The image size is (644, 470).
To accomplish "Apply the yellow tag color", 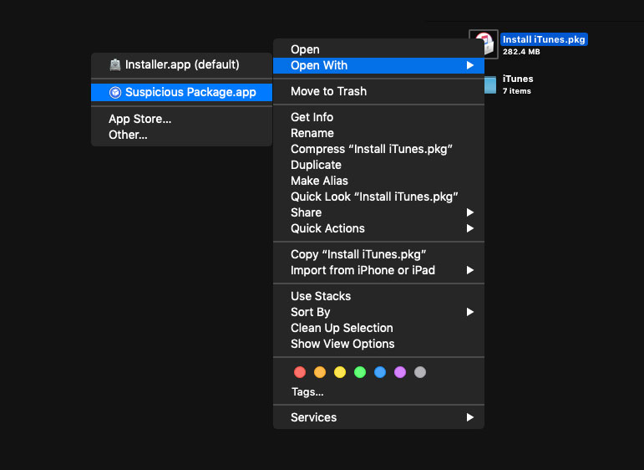I will click(x=340, y=372).
